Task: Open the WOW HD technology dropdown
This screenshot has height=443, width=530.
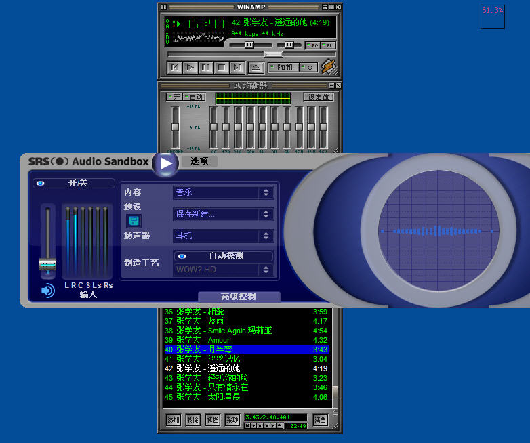Action: (223, 270)
